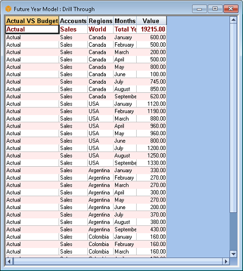The image size is (243, 271).
Task: Click the vertical scrollbar up arrow
Action: click(x=233, y=20)
